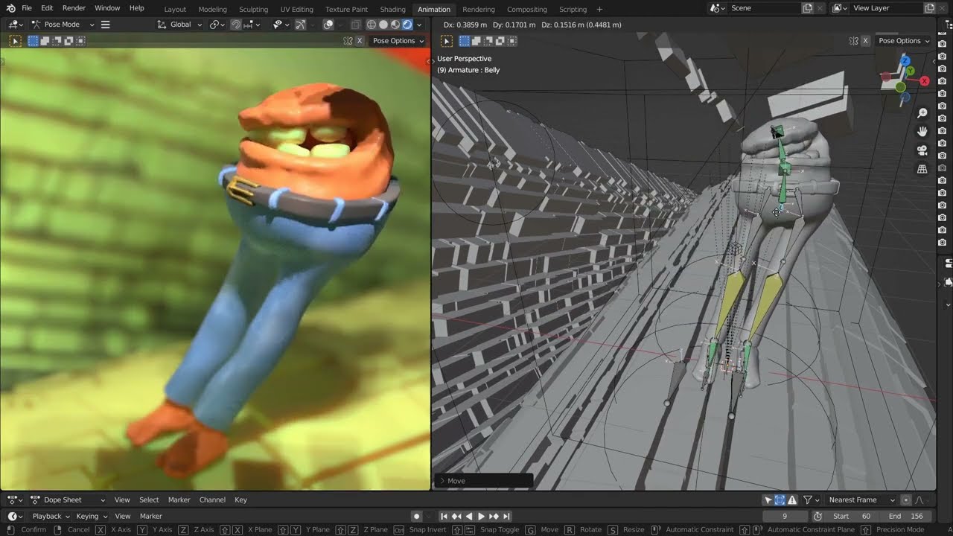This screenshot has width=953, height=536.
Task: Toggle perspective/orthographic grid icon
Action: click(922, 169)
